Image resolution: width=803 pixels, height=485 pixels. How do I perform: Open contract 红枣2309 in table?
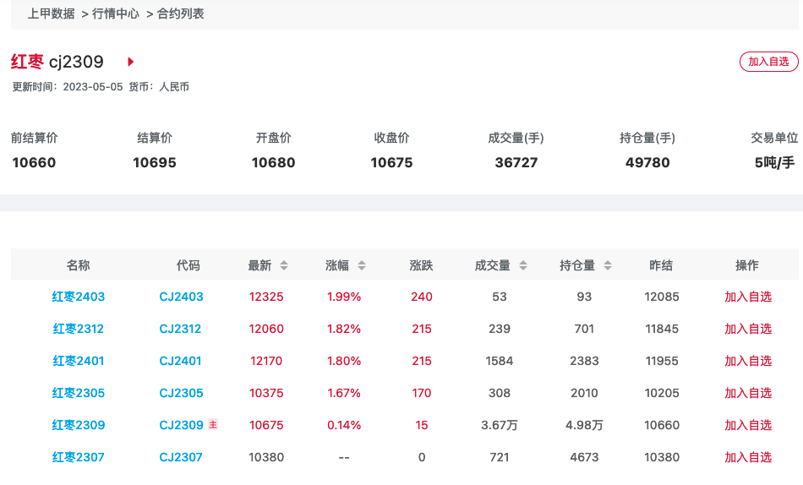79,425
